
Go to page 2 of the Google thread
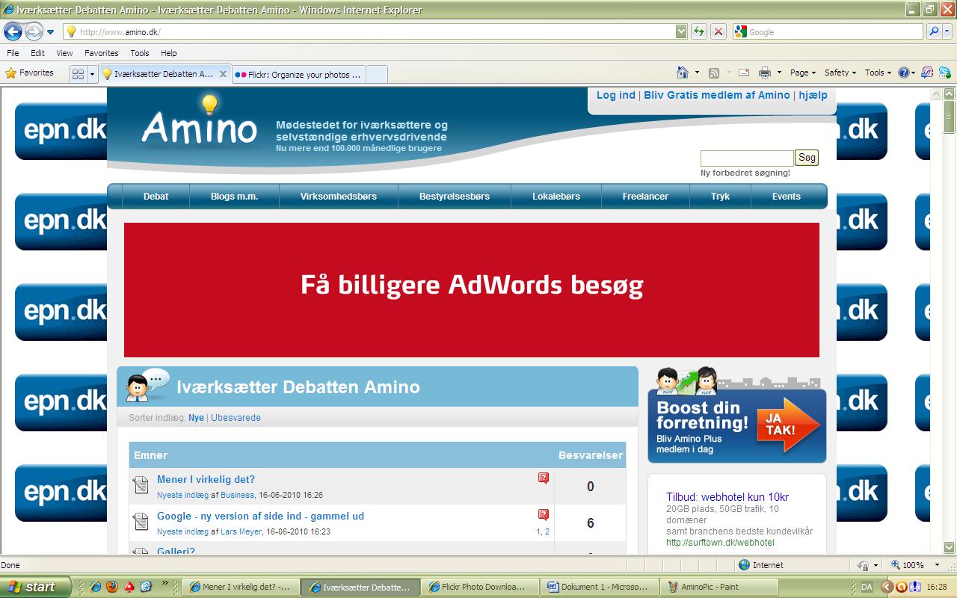pyautogui.click(x=547, y=531)
